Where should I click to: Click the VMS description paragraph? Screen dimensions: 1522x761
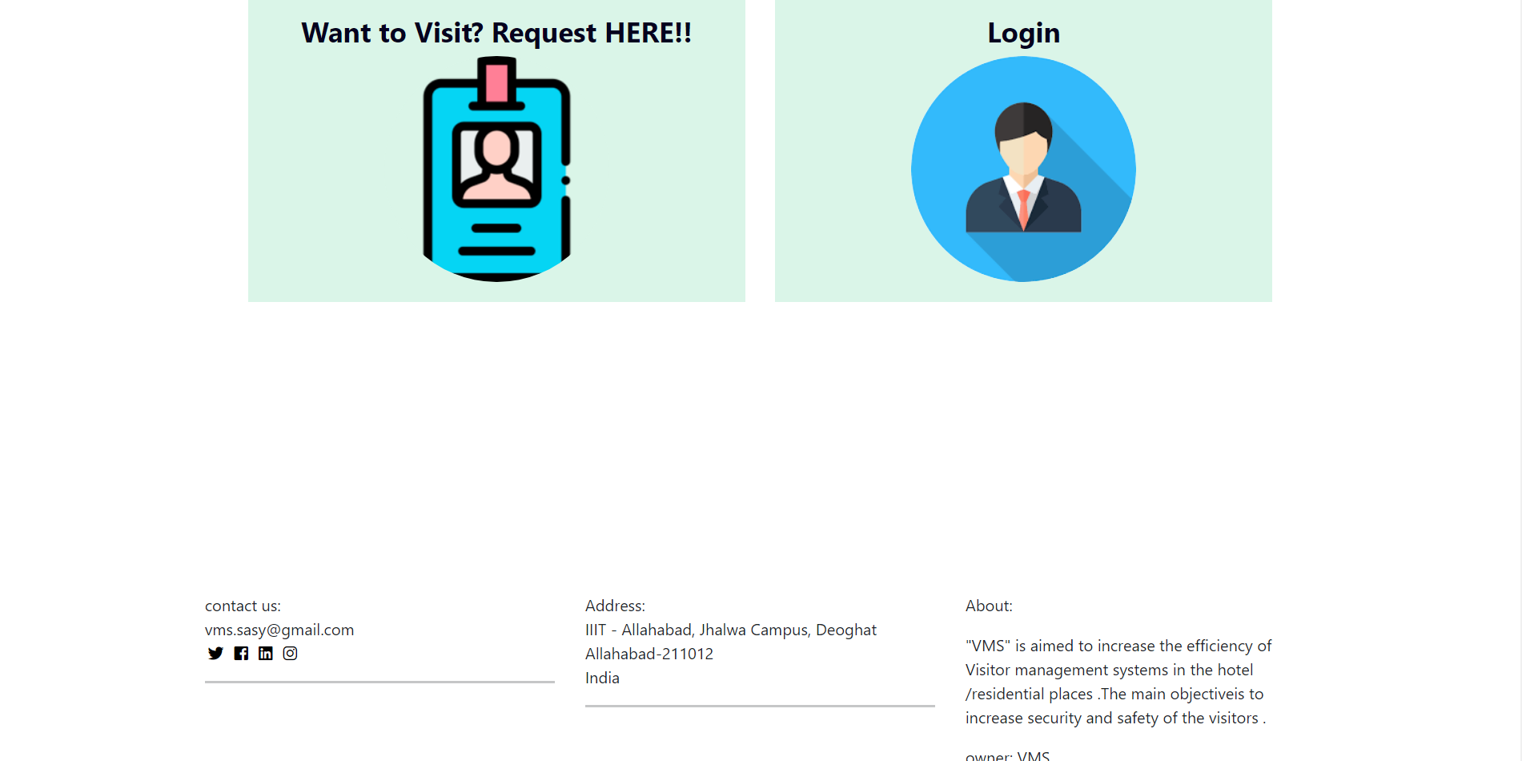click(x=1118, y=682)
